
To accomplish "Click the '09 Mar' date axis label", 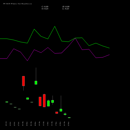I will (x=35, y=124).
